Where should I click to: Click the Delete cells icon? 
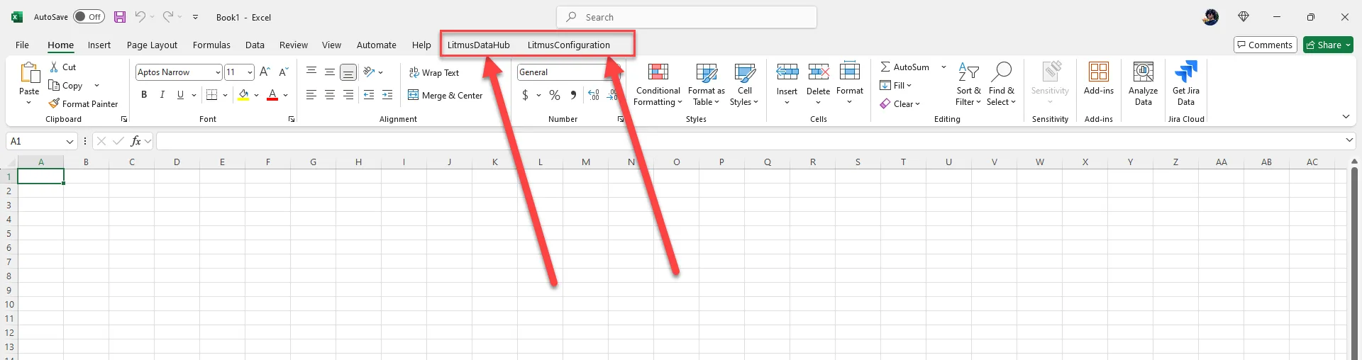point(818,72)
